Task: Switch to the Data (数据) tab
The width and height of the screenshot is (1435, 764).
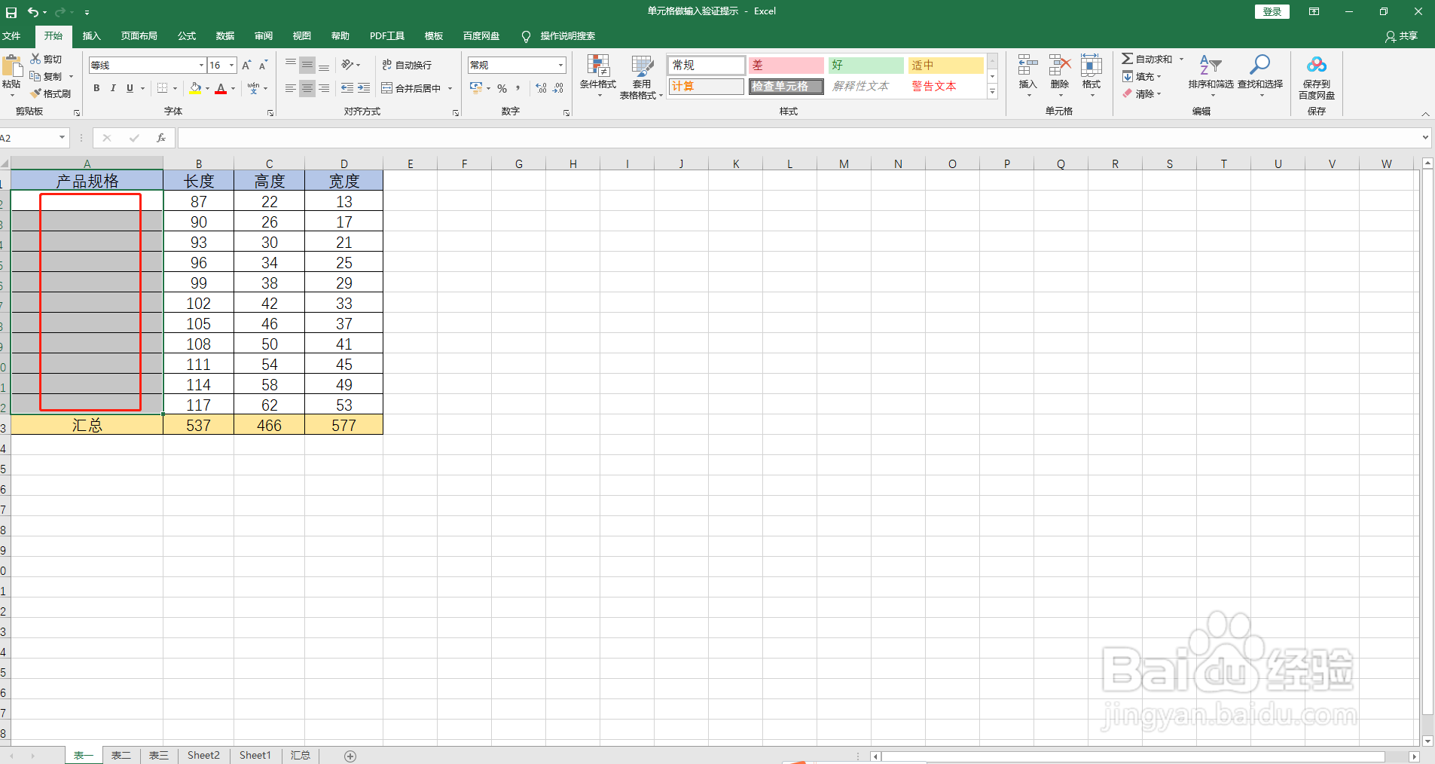Action: coord(224,36)
